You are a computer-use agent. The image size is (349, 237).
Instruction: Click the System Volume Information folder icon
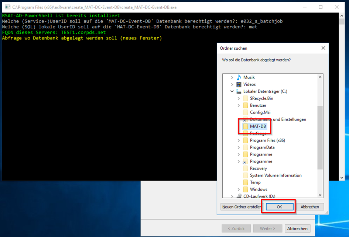(246, 175)
